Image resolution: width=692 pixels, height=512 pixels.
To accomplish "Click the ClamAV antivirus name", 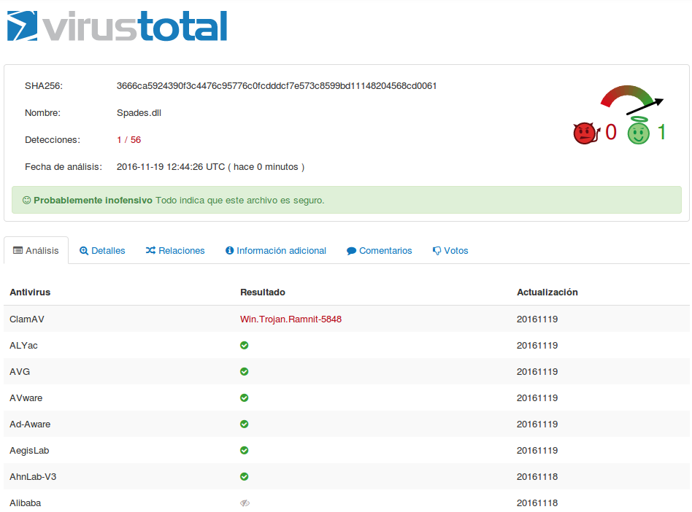I will pyautogui.click(x=27, y=319).
